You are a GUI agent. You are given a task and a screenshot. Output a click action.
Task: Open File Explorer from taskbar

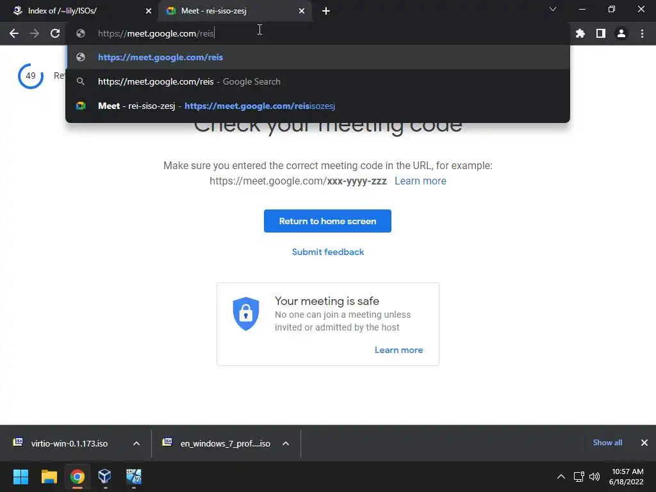49,477
